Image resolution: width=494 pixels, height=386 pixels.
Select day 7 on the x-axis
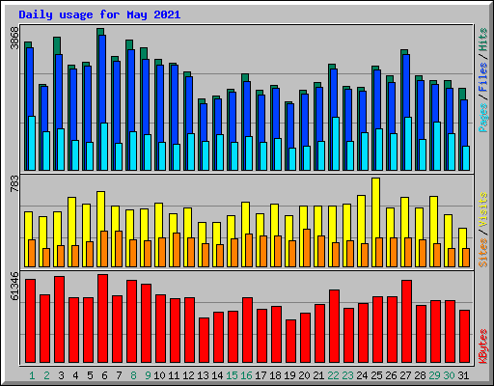[x=119, y=375]
